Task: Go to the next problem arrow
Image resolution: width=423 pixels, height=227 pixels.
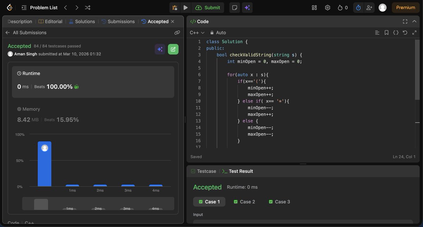Action: pos(76,7)
